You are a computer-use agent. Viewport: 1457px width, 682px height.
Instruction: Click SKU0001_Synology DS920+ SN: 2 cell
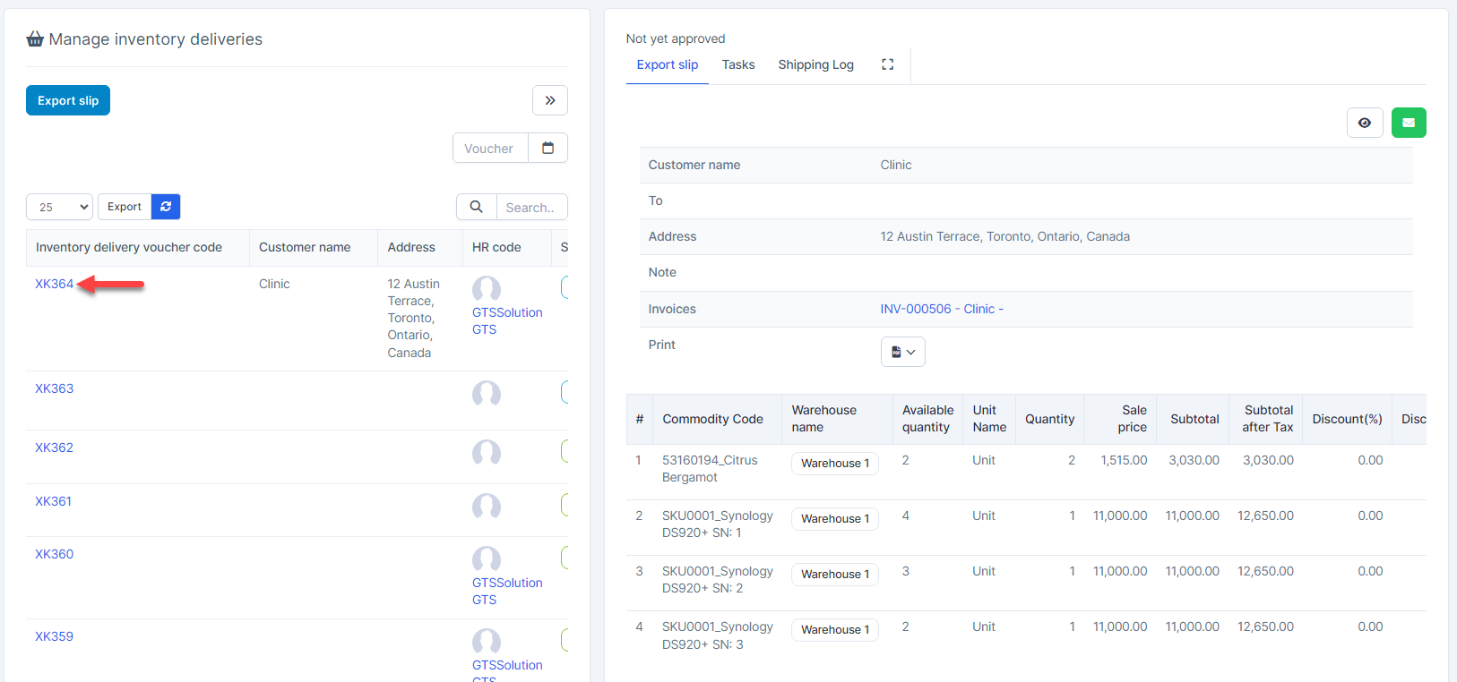pos(717,579)
